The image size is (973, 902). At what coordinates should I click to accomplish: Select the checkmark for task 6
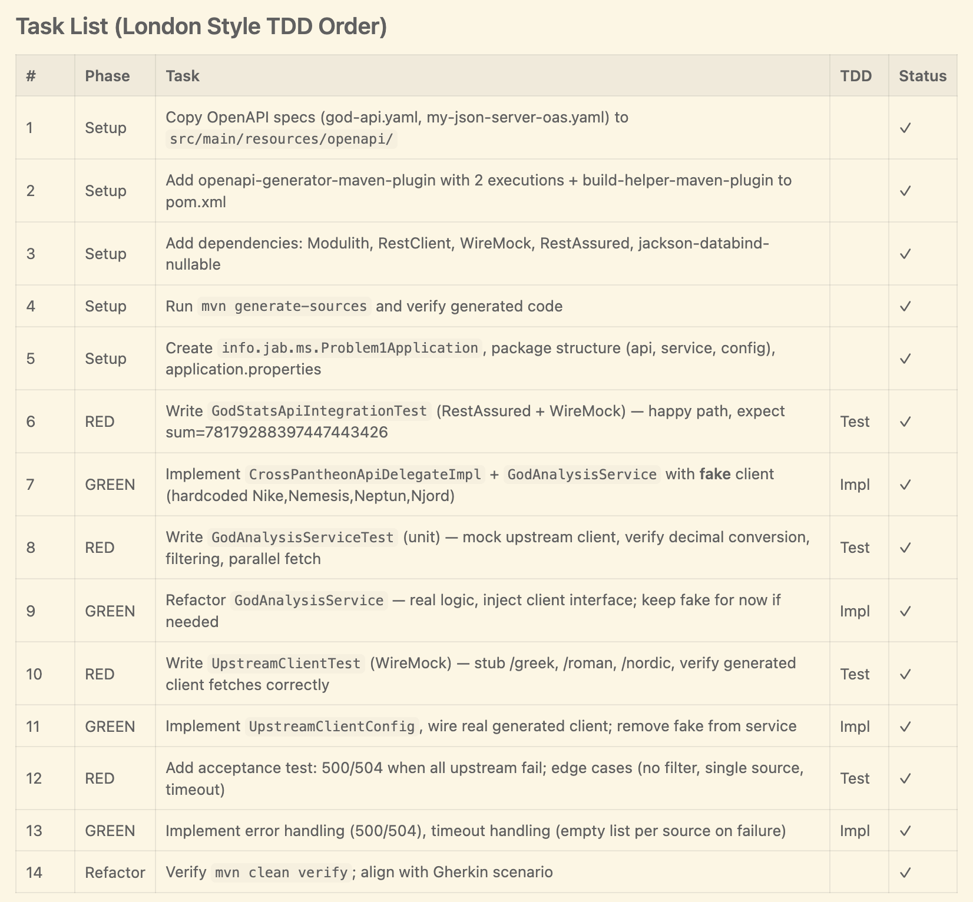coord(905,422)
